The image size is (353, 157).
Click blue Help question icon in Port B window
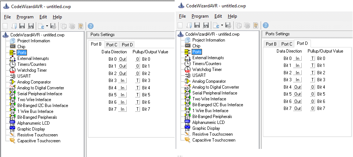pyautogui.click(x=90, y=26)
